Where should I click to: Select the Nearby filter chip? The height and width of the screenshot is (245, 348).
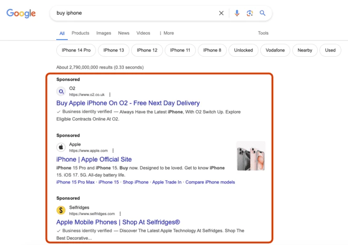(x=305, y=50)
